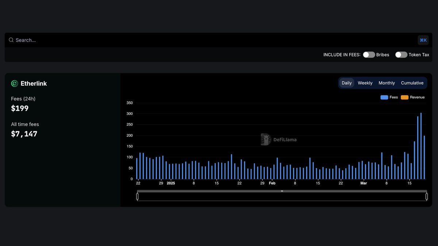Screen dimensions: 438x246
Task: Click the Mar axis label
Action: tap(364, 183)
